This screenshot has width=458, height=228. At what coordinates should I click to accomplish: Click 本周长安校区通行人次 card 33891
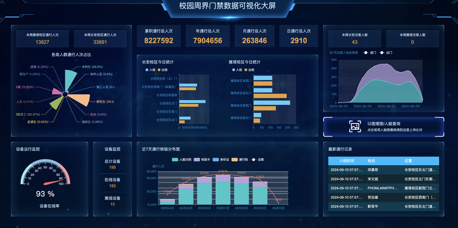(x=100, y=39)
